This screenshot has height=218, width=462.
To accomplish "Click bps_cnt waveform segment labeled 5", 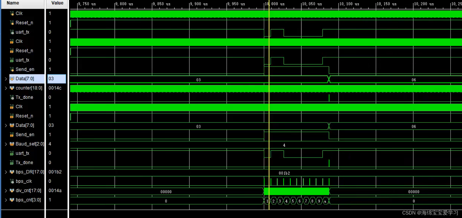I will click(x=293, y=201).
